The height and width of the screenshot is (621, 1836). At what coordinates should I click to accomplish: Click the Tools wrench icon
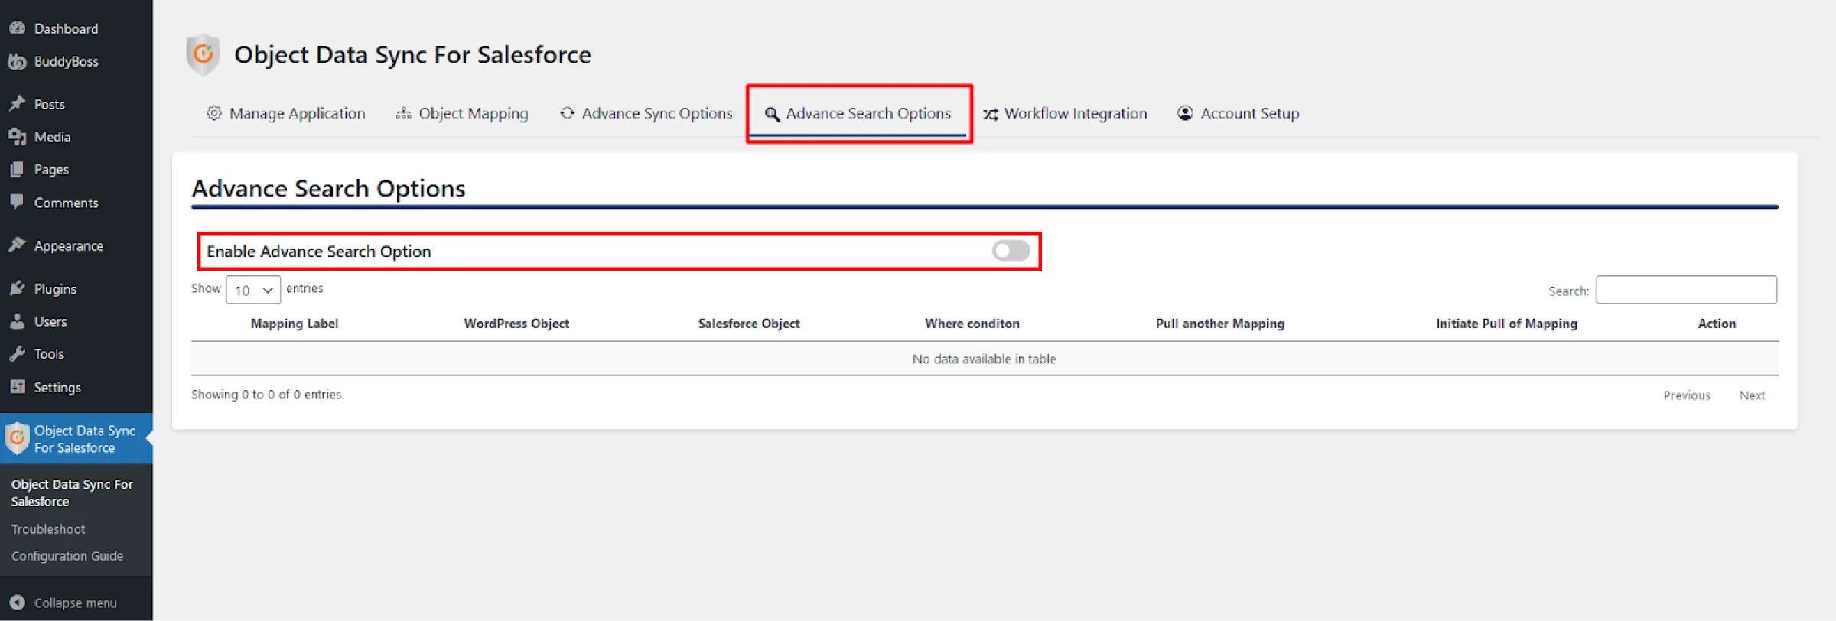[x=17, y=354]
